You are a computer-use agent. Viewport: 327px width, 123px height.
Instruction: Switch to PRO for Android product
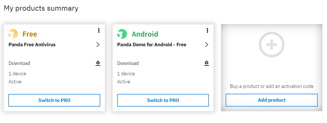(x=163, y=100)
